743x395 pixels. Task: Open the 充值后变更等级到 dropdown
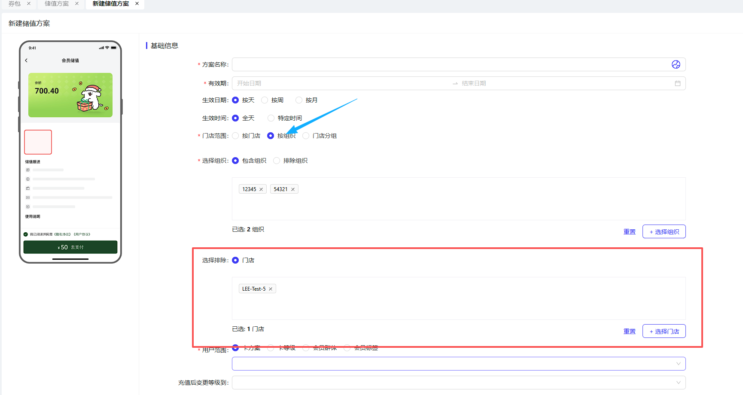(x=458, y=383)
